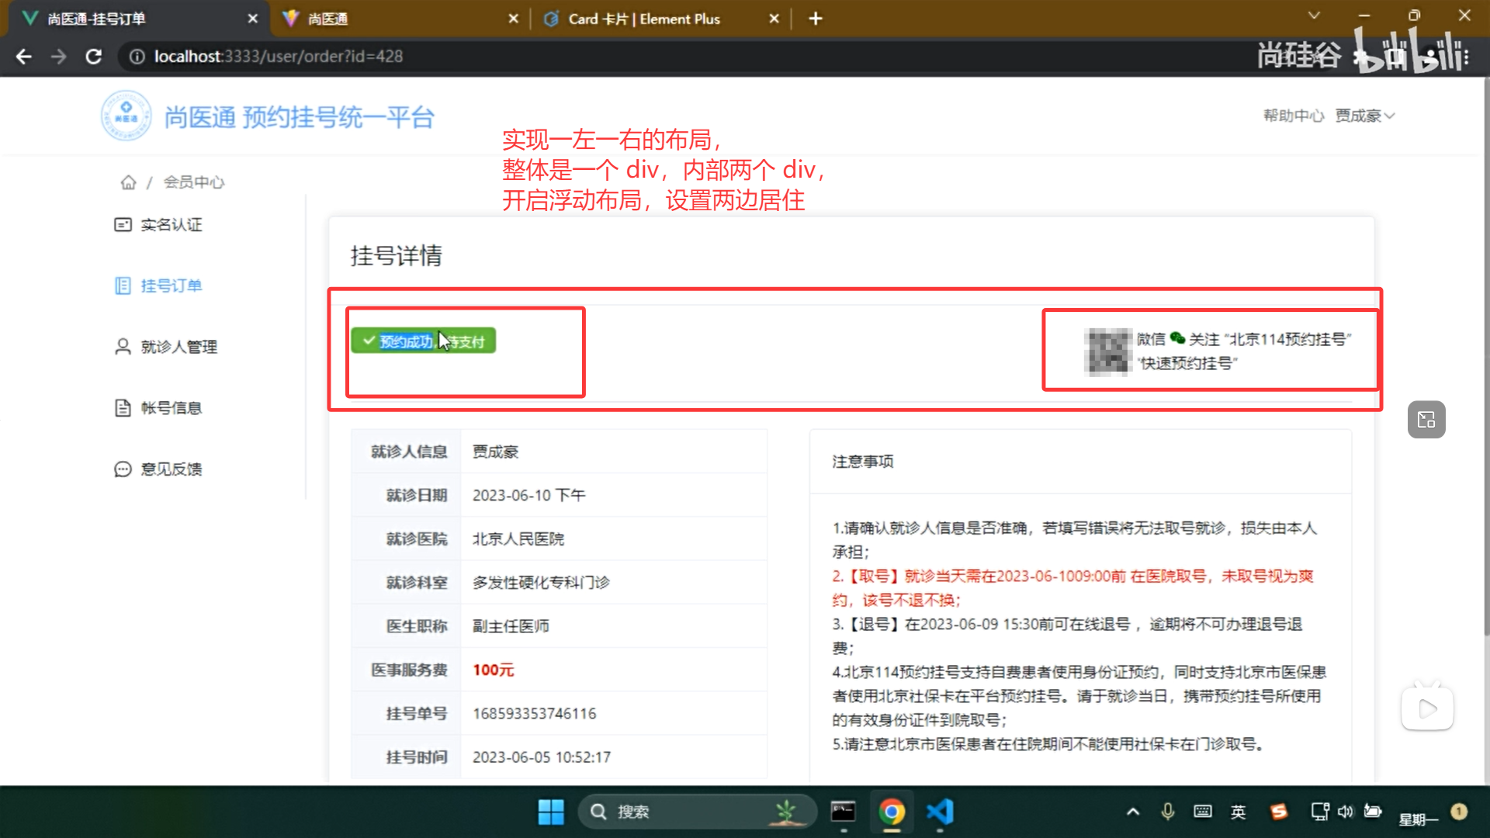1490x838 pixels.
Task: Click the green 预约成功 status tag
Action: (x=423, y=341)
